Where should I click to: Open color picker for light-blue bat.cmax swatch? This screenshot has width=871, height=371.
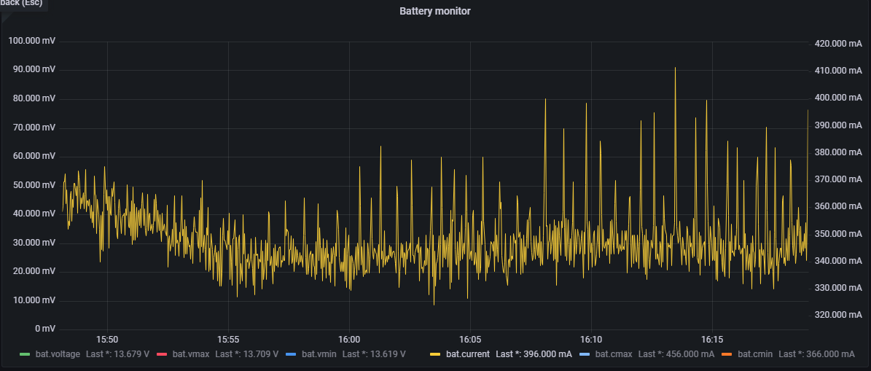[585, 354]
